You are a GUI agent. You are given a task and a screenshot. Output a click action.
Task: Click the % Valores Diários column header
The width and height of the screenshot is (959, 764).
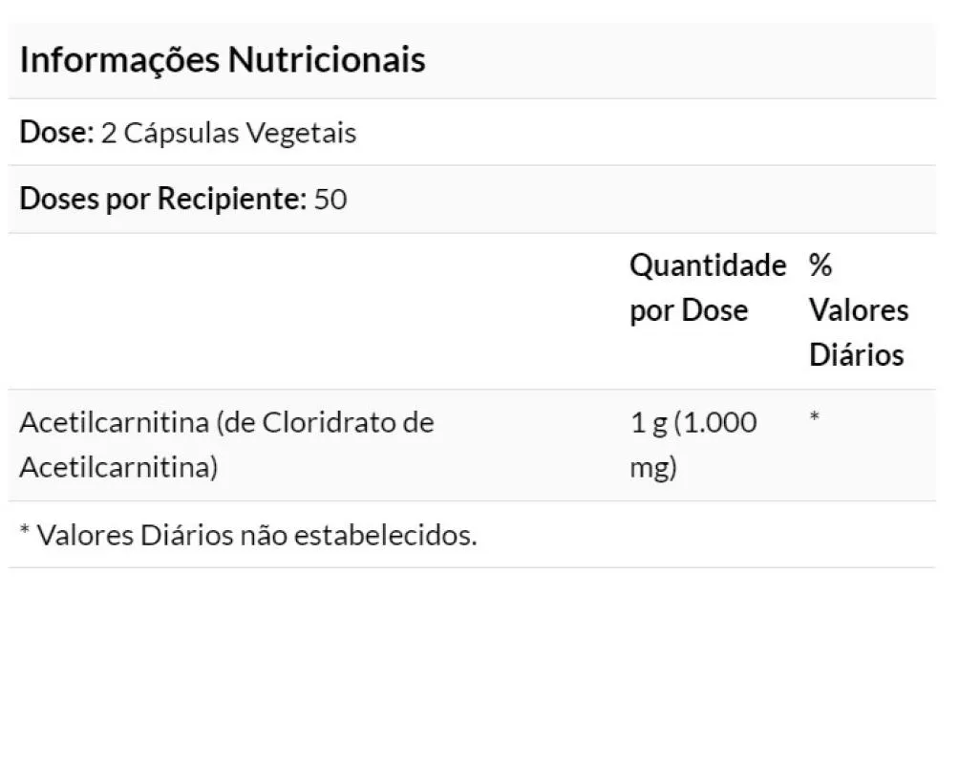coord(859,310)
